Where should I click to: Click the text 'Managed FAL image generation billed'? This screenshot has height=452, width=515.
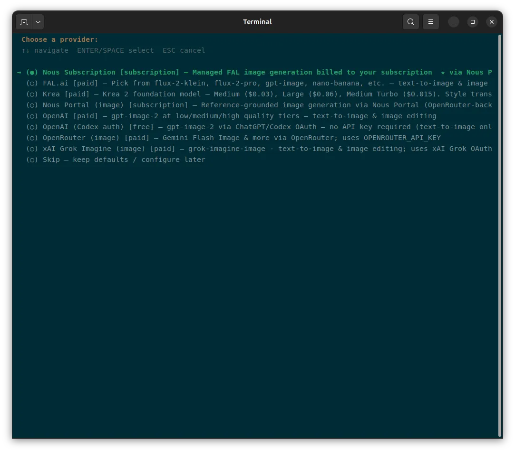(x=252, y=73)
